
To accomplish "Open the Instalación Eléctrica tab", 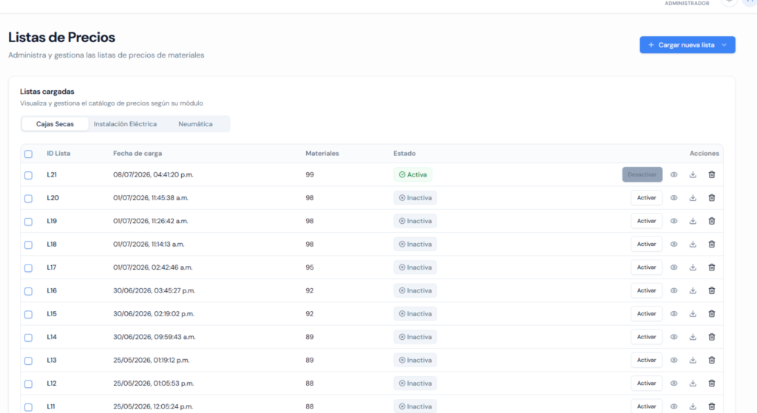I will (x=125, y=124).
